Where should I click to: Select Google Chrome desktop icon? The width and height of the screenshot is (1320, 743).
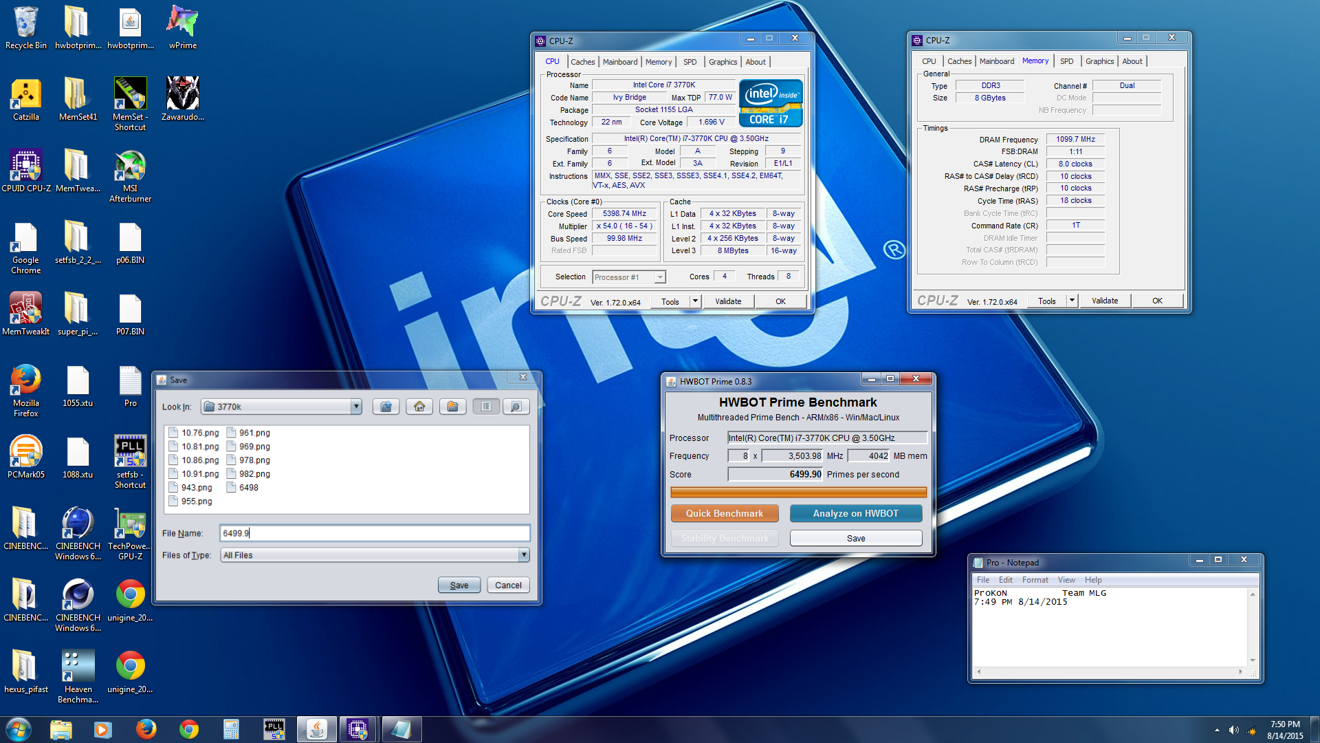pyautogui.click(x=26, y=248)
